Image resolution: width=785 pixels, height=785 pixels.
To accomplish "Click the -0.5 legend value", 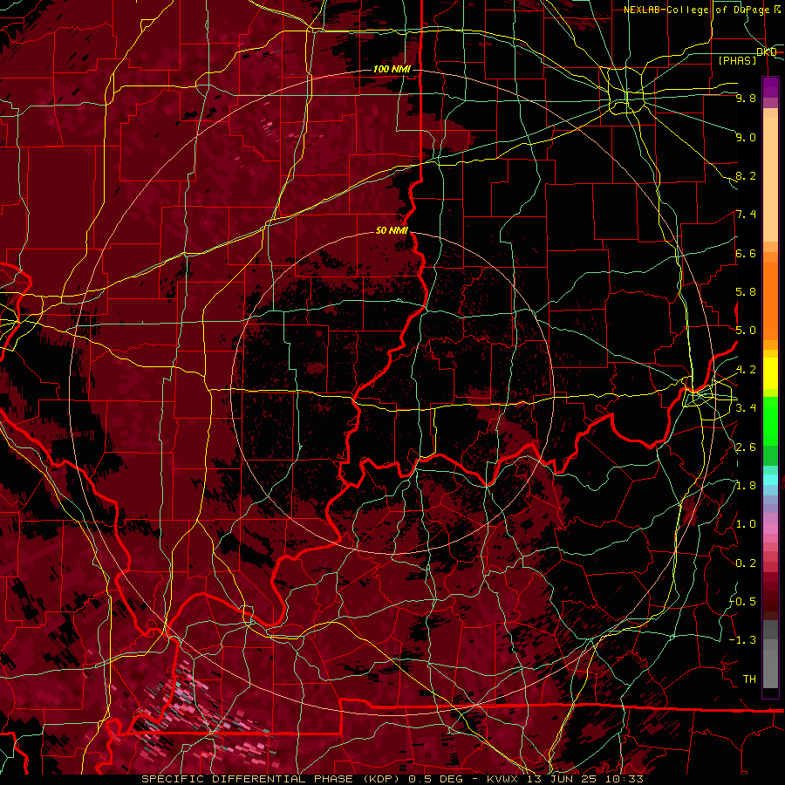I will click(x=742, y=601).
